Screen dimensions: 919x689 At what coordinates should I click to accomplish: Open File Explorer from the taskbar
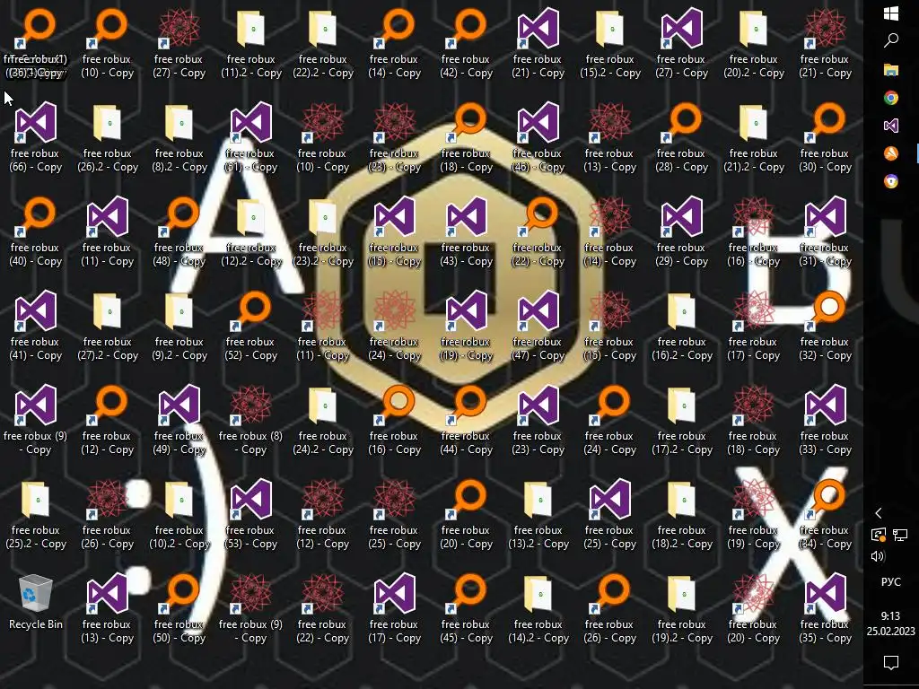[x=891, y=70]
